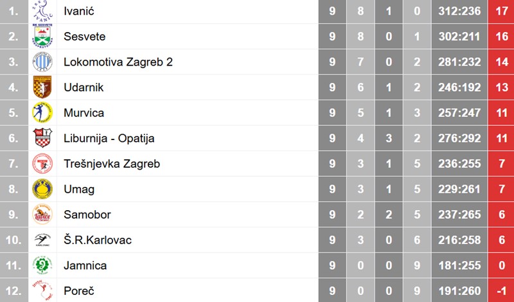Click Ivanić's red points cell showing 17

pos(501,11)
